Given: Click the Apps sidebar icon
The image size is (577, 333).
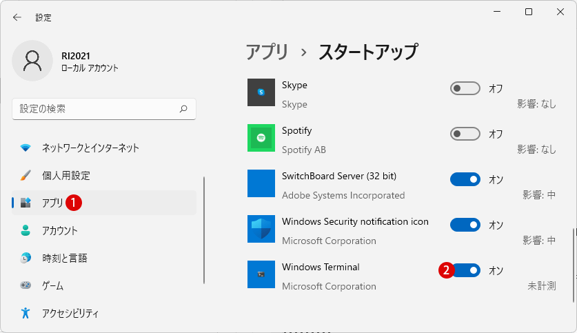Looking at the screenshot, I should 26,203.
